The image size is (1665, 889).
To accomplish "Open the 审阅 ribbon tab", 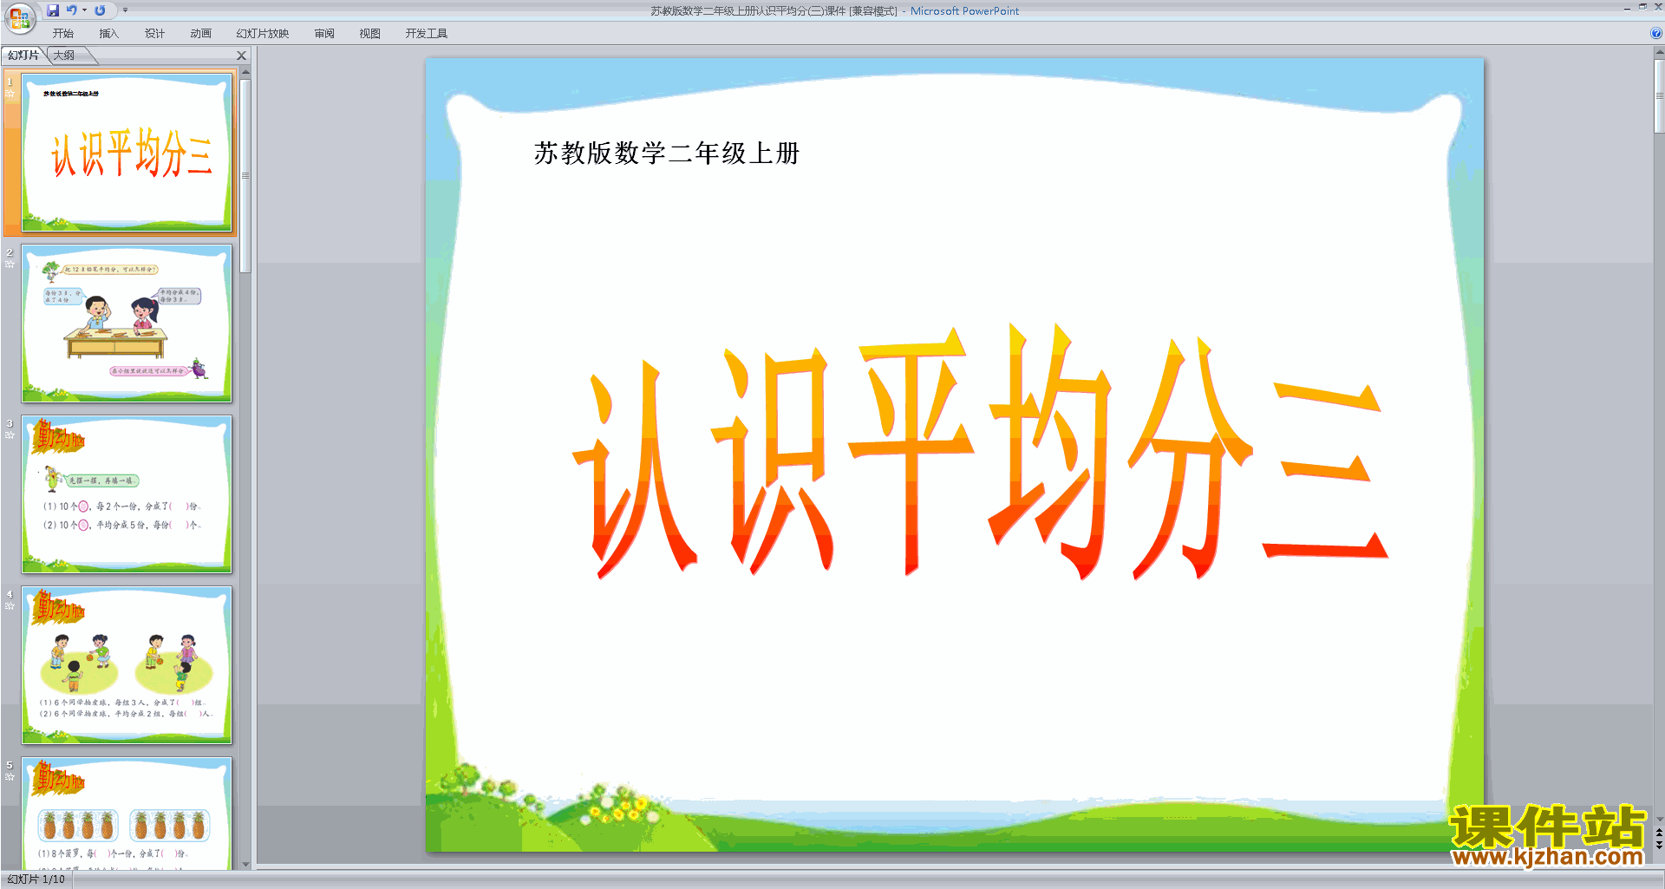I will 324,34.
